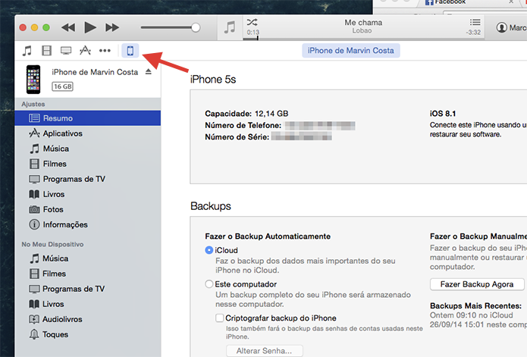
Task: Show more libraries via ellipsis icon
Action: [105, 51]
